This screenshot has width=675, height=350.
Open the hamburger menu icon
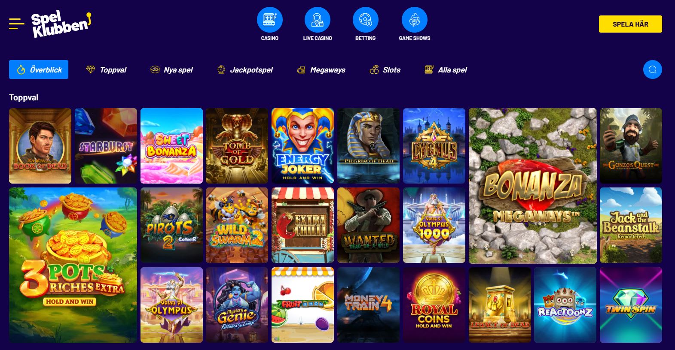coord(16,24)
